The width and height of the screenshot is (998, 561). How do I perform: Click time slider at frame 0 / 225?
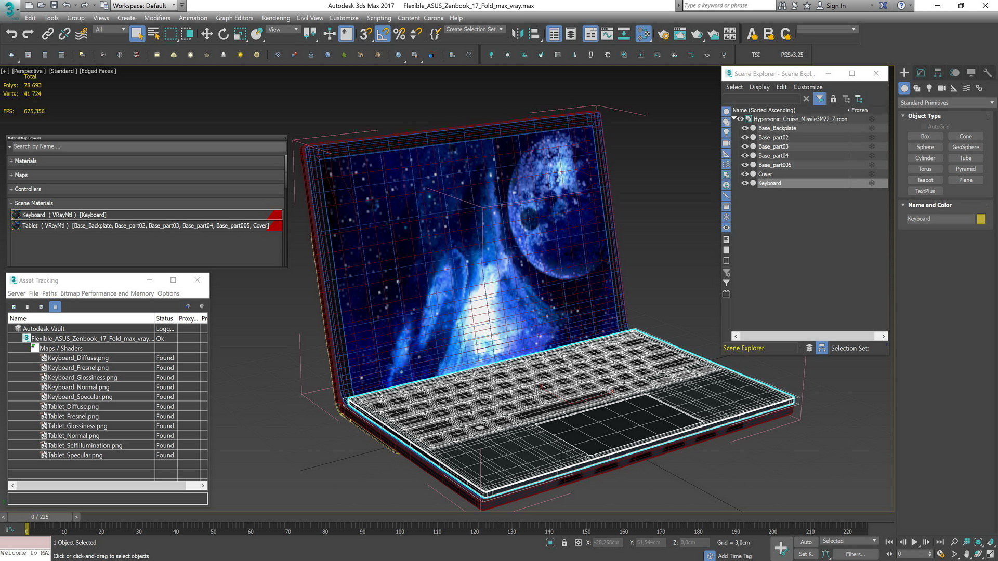40,517
